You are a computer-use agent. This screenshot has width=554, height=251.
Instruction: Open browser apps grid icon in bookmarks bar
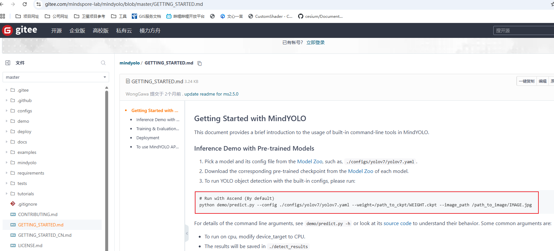click(3, 16)
